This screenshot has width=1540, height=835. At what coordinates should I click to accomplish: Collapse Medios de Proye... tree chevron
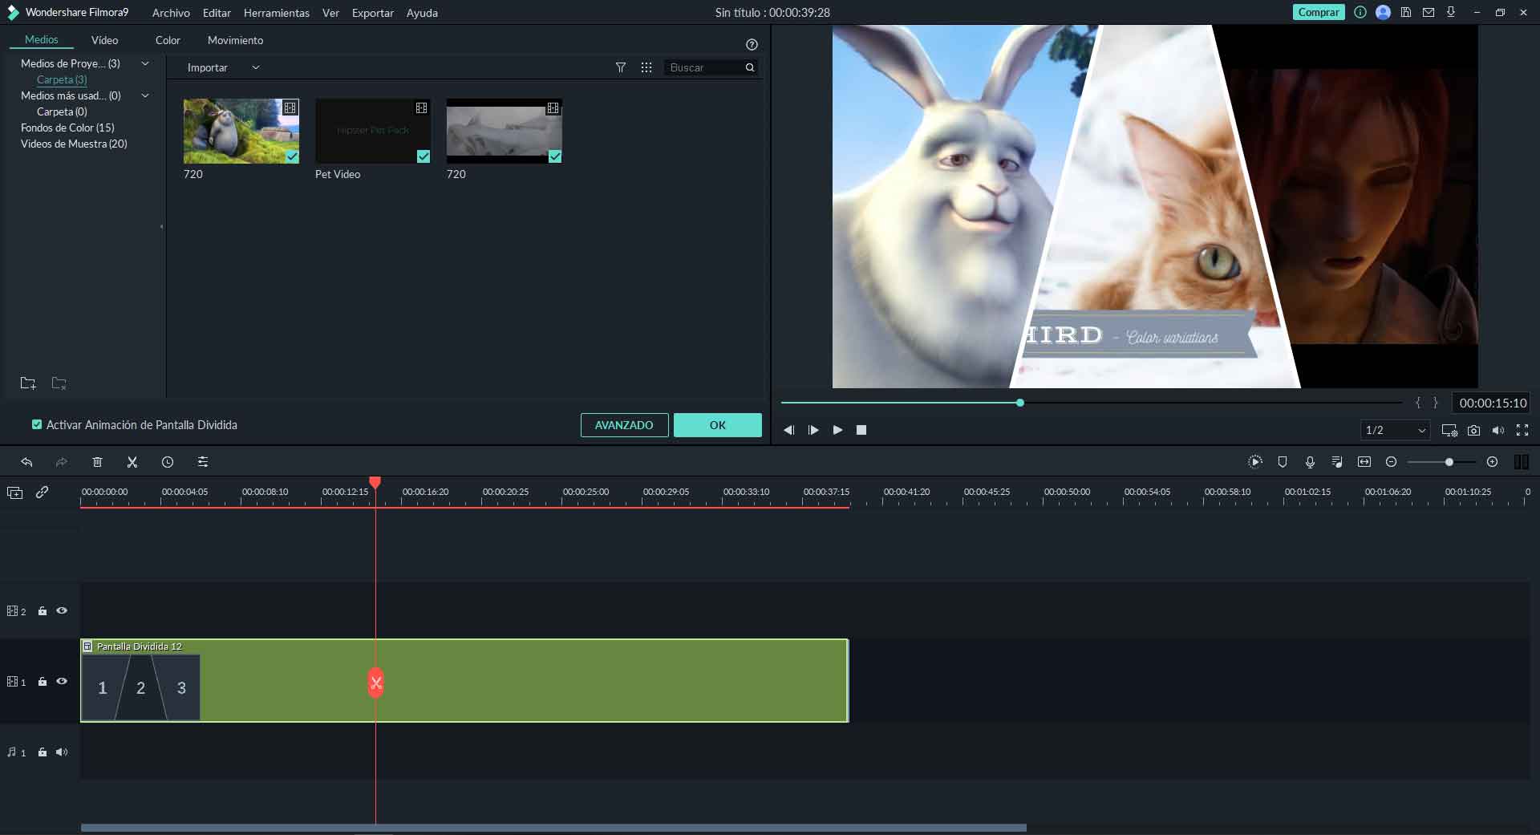(145, 63)
